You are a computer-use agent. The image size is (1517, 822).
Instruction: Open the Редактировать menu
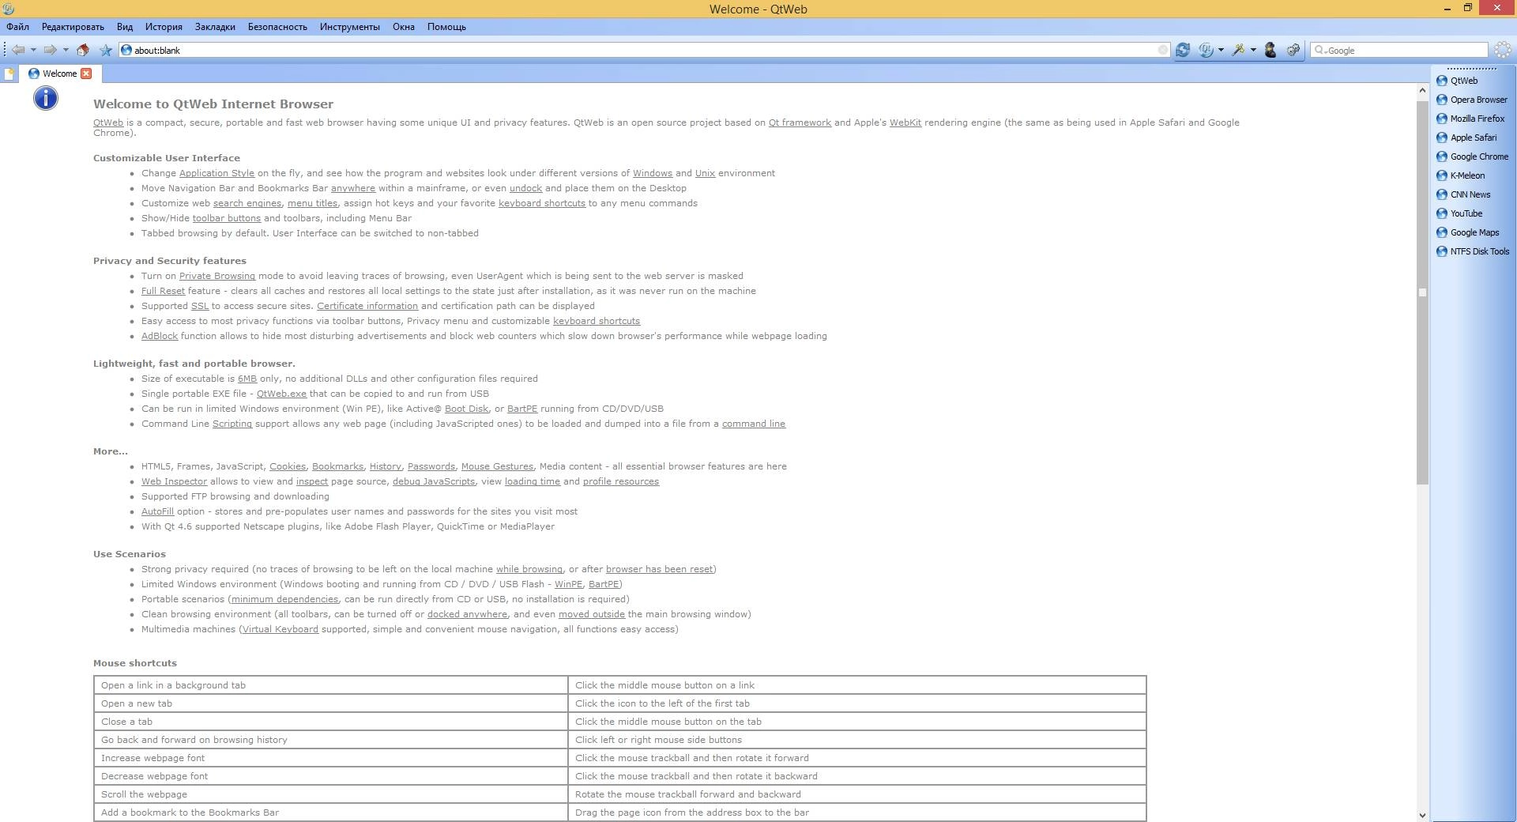tap(73, 27)
